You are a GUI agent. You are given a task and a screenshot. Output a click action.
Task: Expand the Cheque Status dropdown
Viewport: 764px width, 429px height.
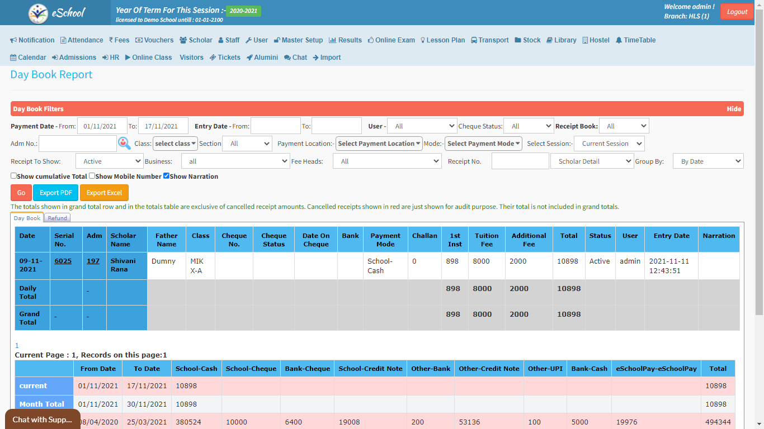pos(528,126)
